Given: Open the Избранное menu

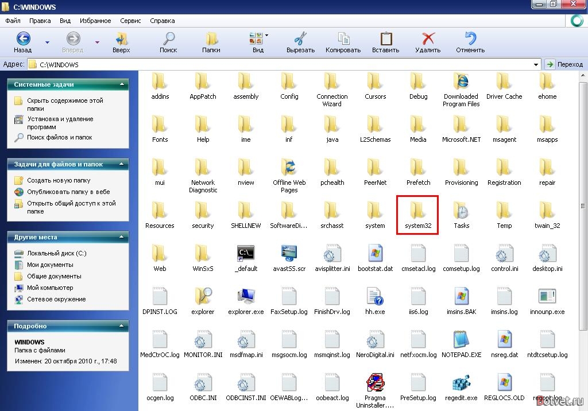Looking at the screenshot, I should 95,21.
